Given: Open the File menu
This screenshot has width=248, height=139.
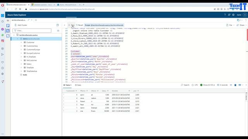Looking at the screenshot, I should pos(230,25).
